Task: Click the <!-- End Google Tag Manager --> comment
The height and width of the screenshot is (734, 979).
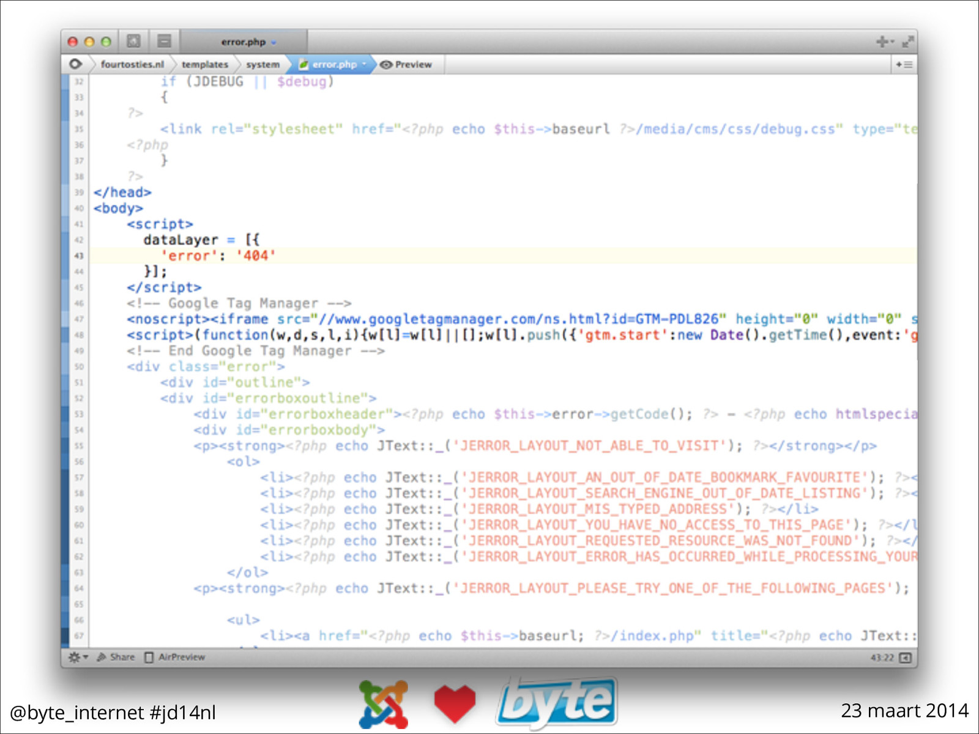Action: [256, 351]
